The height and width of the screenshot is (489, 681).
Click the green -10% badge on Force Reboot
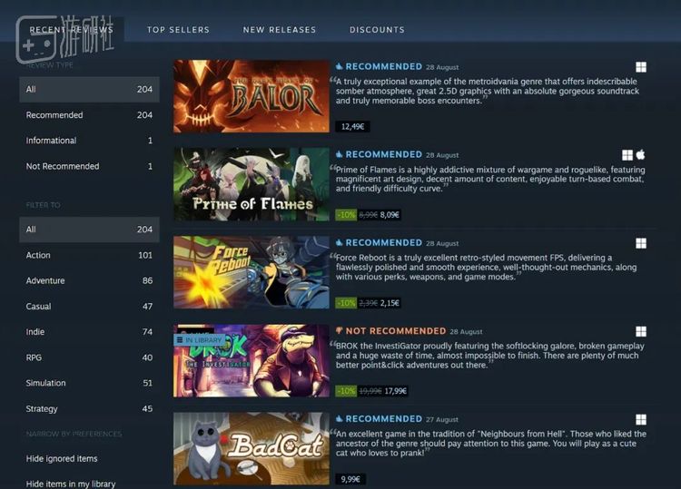pyautogui.click(x=346, y=303)
